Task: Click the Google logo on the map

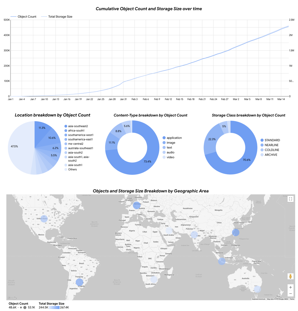Action: click(x=12, y=298)
